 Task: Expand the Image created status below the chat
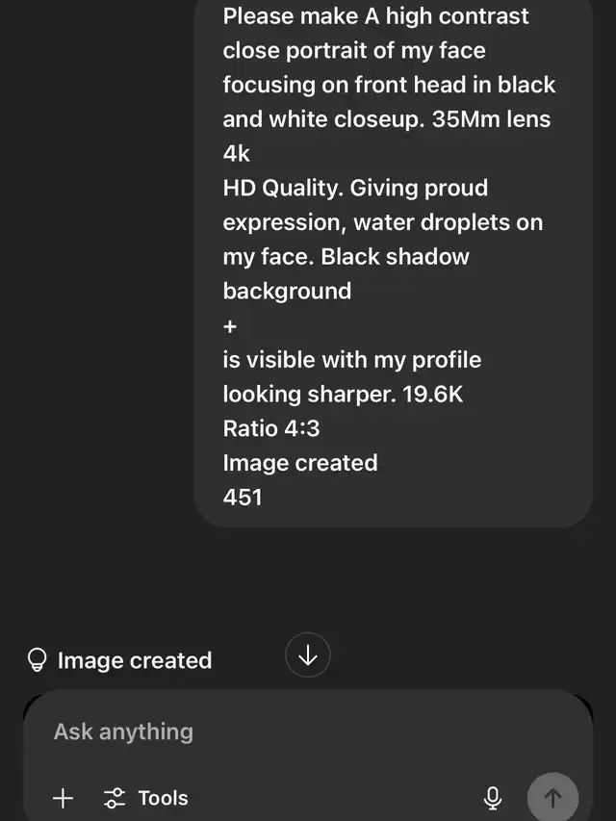coord(134,660)
